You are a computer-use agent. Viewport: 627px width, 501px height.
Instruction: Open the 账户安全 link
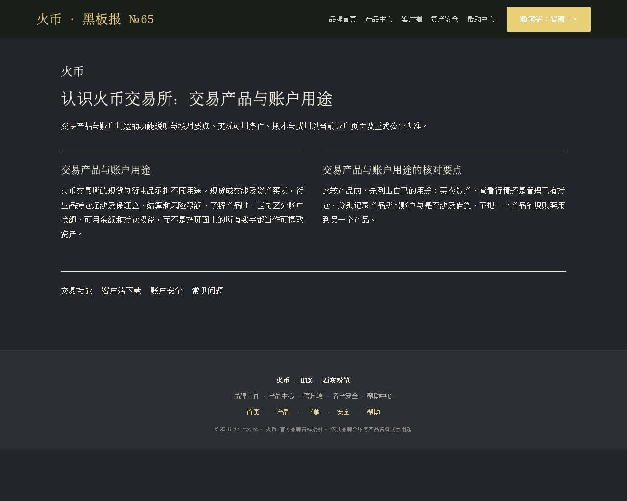coord(167,291)
